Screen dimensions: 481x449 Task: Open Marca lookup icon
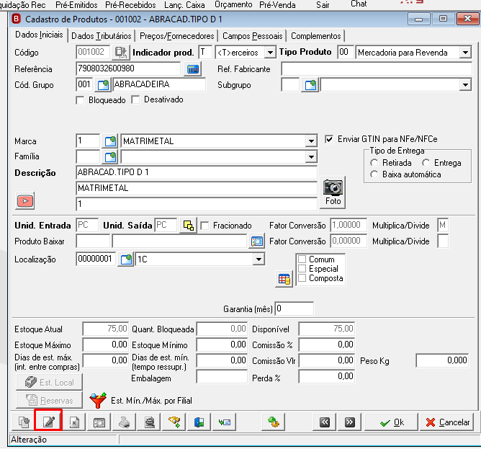pyautogui.click(x=110, y=141)
